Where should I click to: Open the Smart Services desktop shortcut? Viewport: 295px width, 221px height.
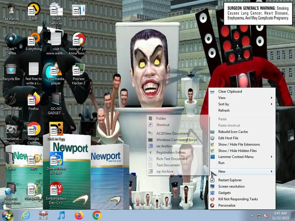click(56, 14)
